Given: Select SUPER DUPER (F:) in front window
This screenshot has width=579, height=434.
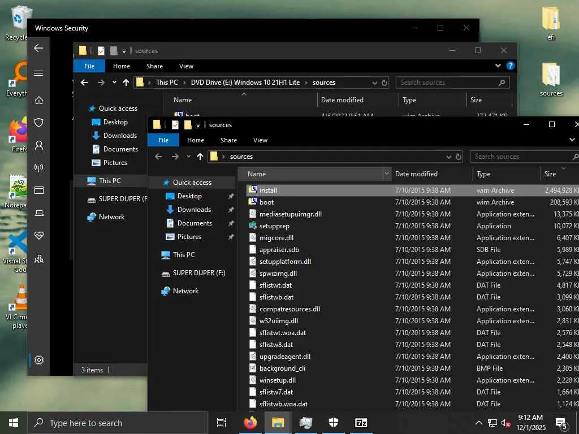Looking at the screenshot, I should (x=199, y=273).
